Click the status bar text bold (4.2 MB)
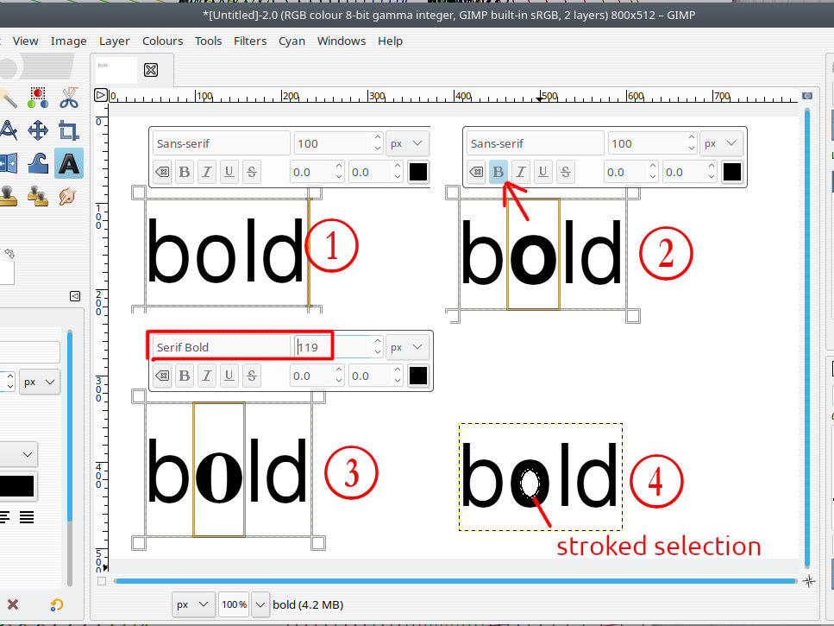Screen dimensions: 834x626 (308, 604)
